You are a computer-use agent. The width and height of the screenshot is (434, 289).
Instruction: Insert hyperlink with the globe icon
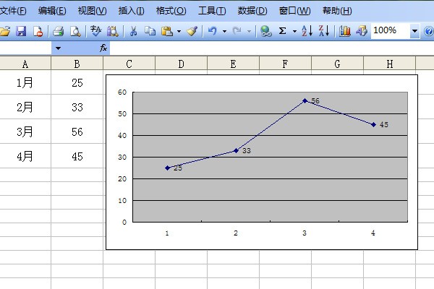point(266,31)
